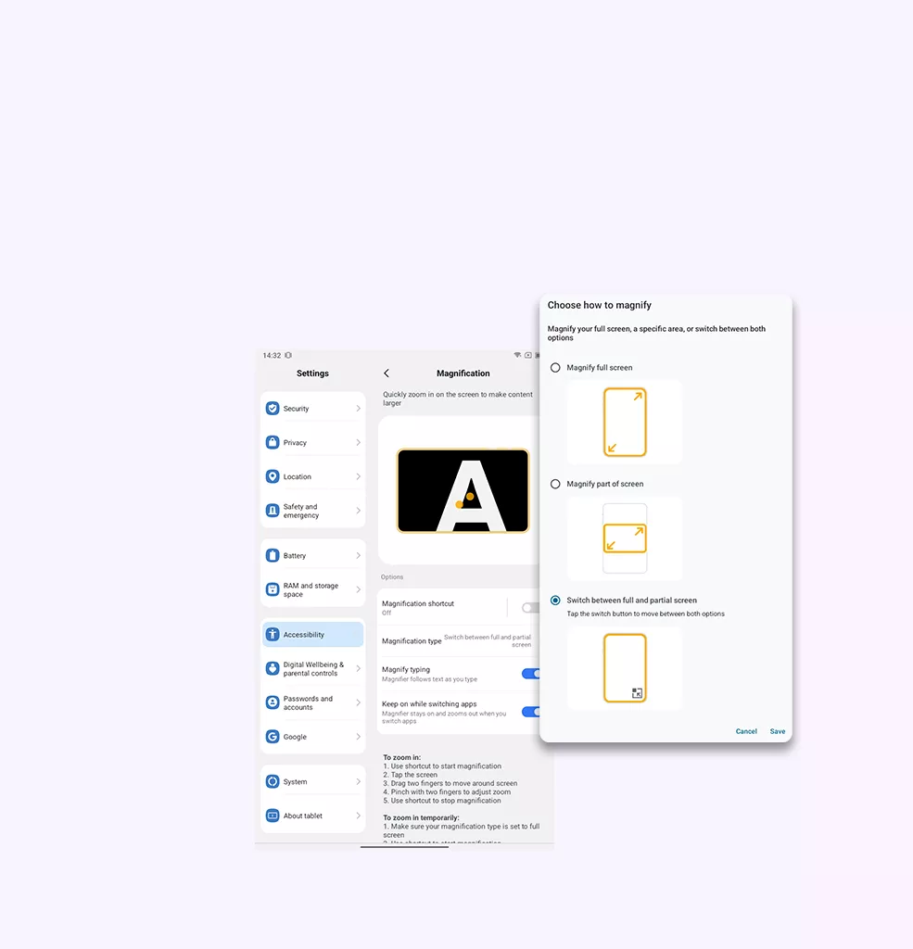Expand RAM and storage space chevron

point(358,589)
